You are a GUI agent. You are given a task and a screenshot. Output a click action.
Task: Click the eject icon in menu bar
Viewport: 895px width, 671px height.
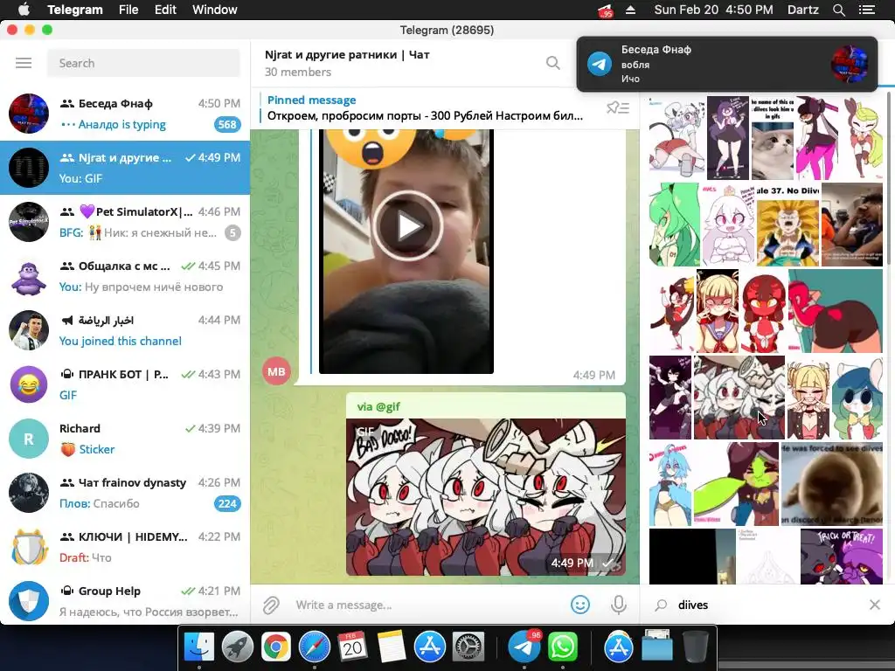click(x=630, y=10)
